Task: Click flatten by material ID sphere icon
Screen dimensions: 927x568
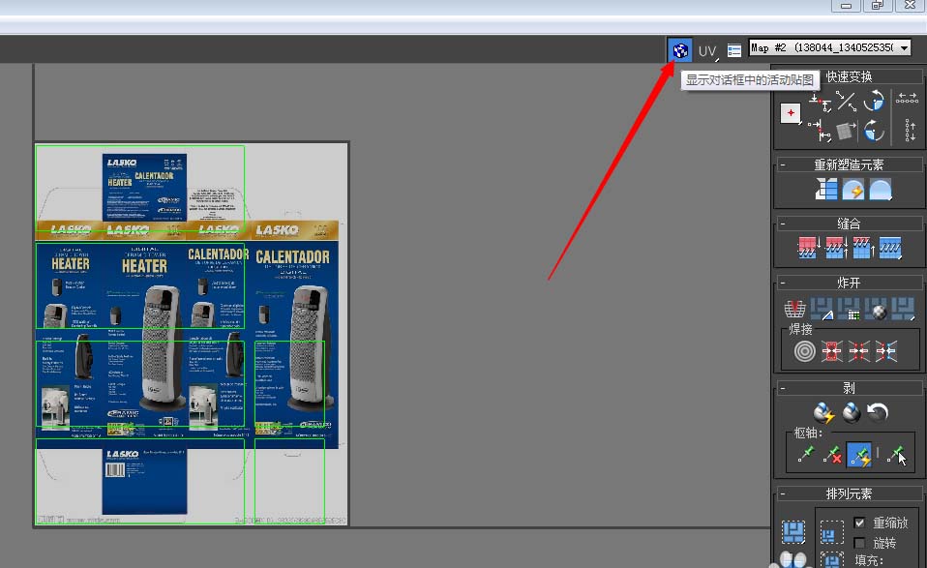Action: tap(876, 309)
